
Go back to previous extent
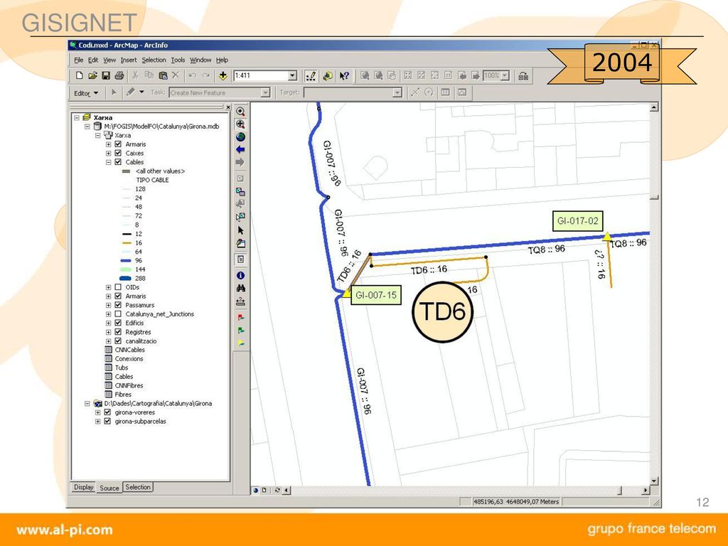pos(240,149)
